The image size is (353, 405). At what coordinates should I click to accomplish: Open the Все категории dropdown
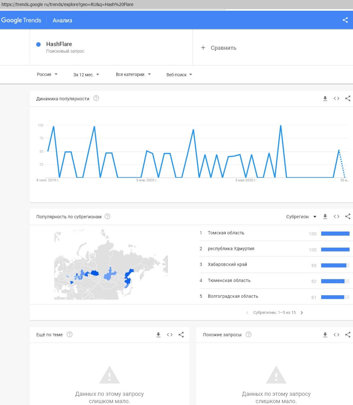[133, 74]
